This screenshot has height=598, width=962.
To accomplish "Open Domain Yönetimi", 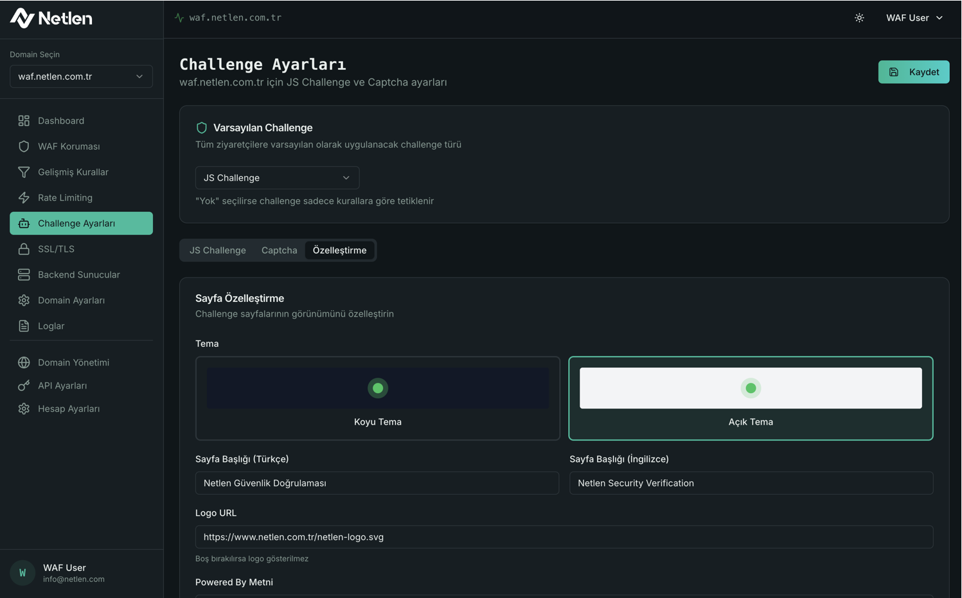I will pyautogui.click(x=81, y=363).
